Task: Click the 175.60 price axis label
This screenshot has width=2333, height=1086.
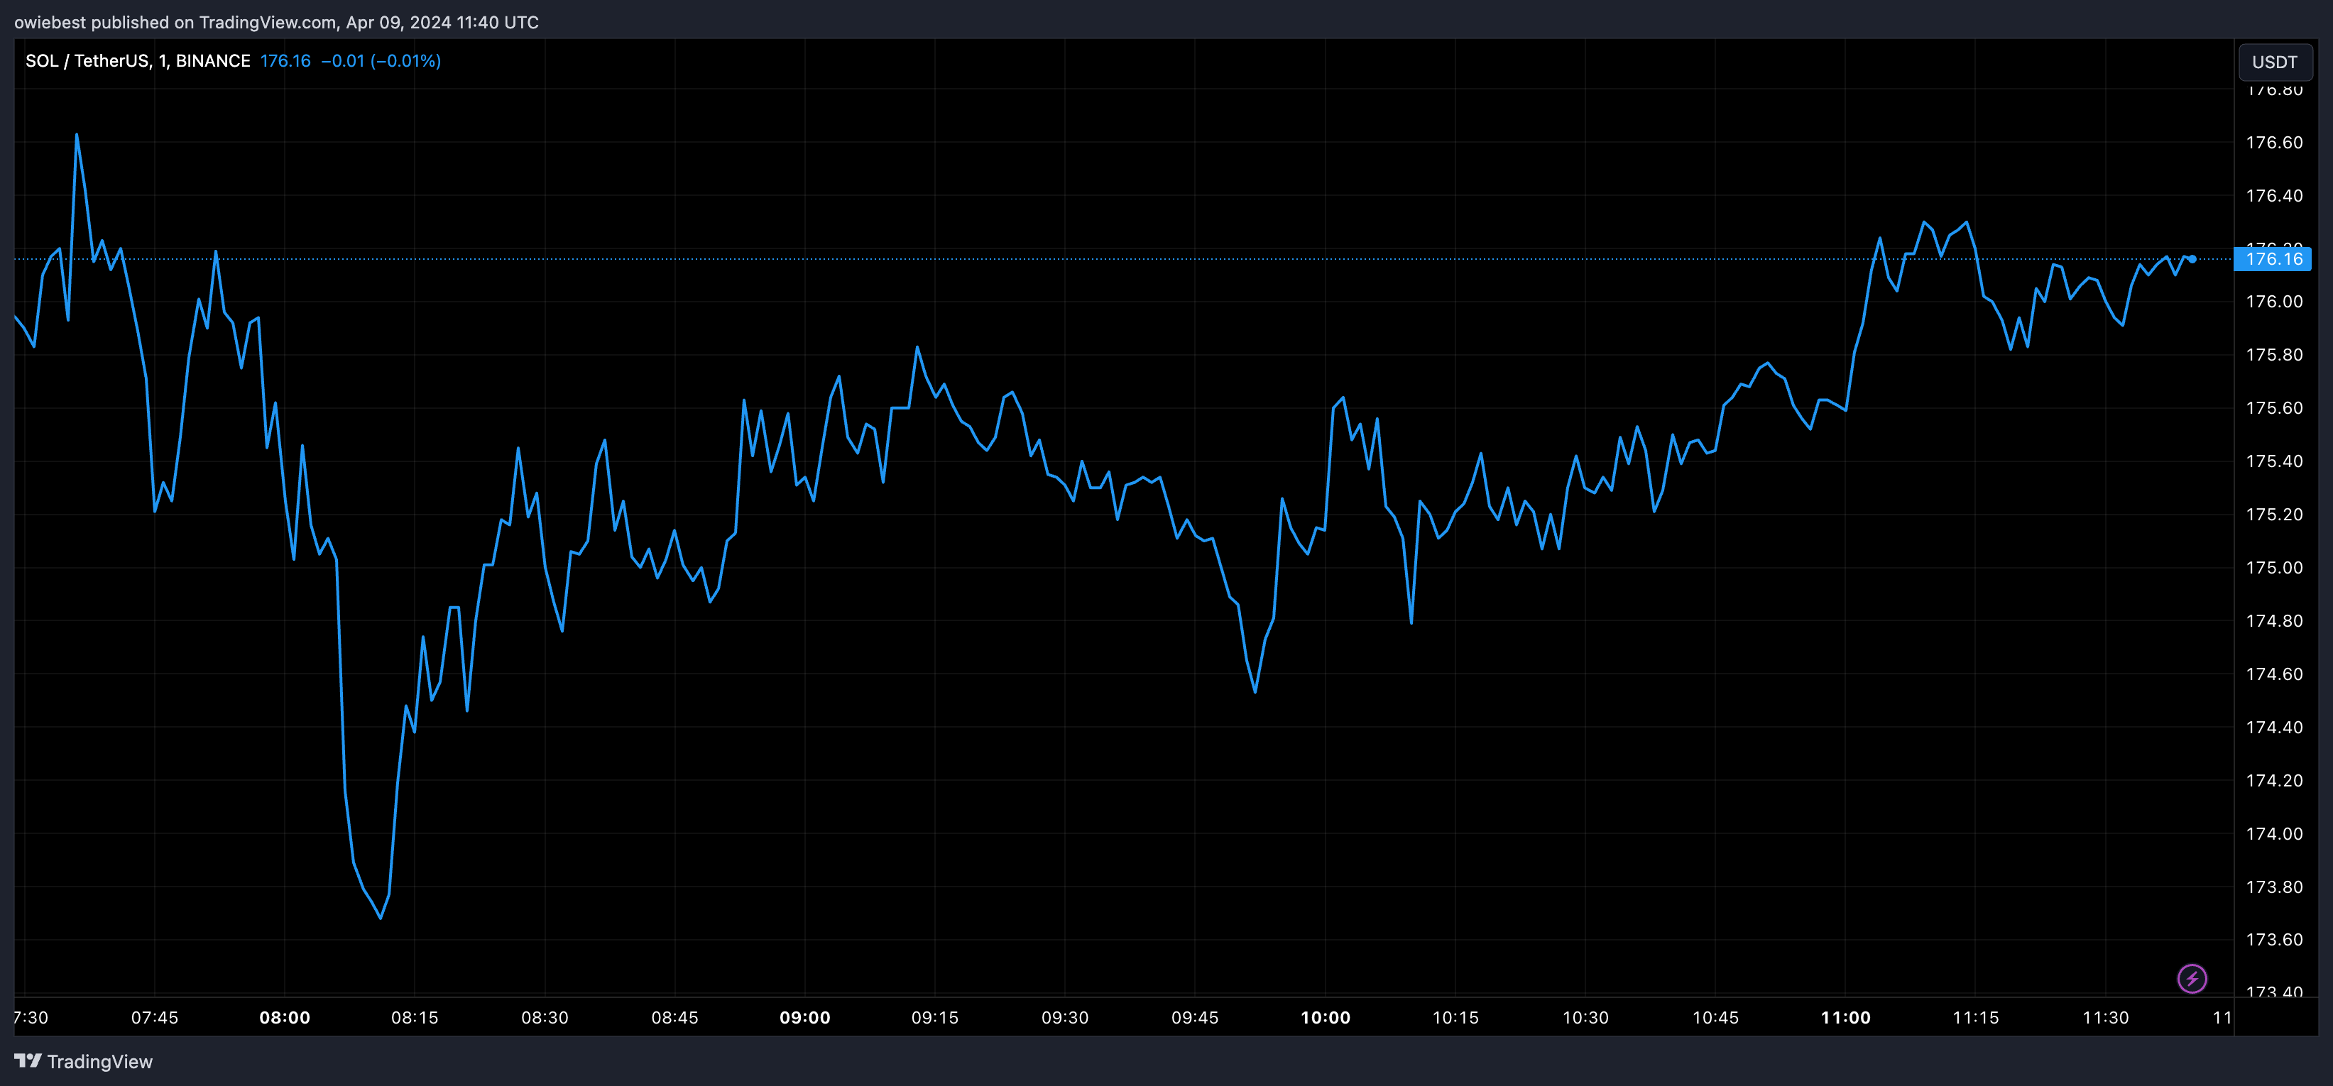Action: click(x=2274, y=409)
